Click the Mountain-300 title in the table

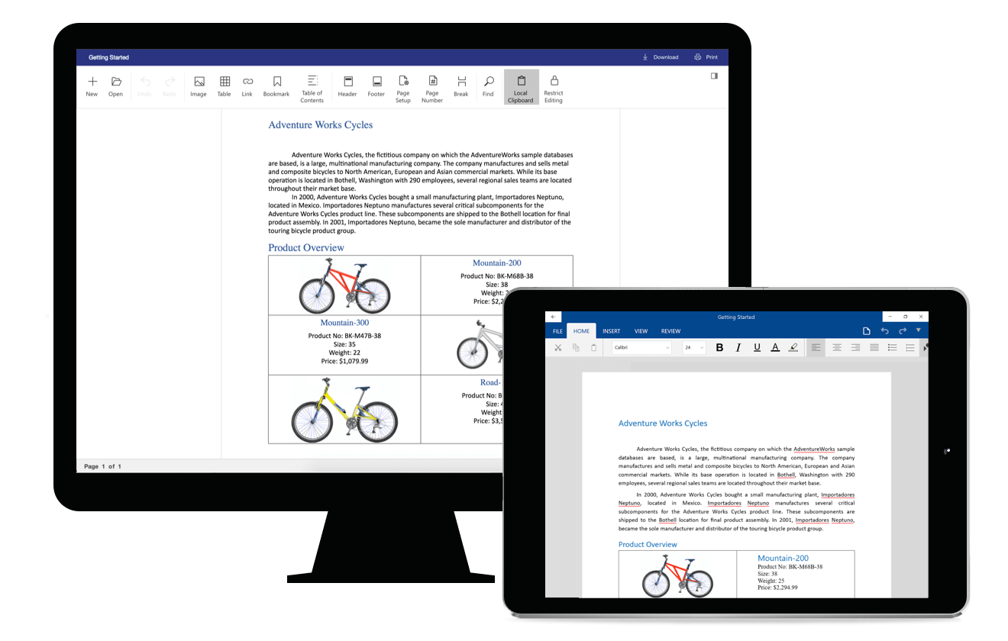pos(344,323)
